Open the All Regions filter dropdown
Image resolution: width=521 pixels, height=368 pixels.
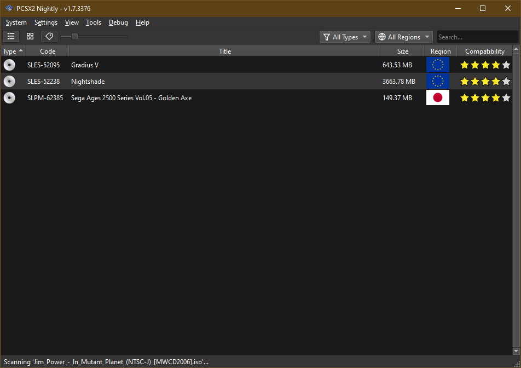(x=404, y=37)
